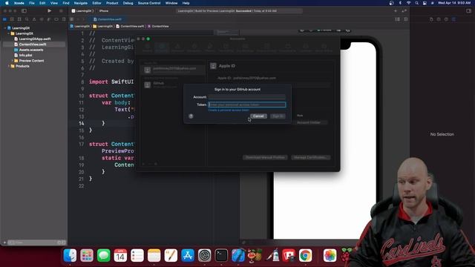This screenshot has height=267, width=475.
Task: Open Launchpad from the dock
Action: [87, 255]
